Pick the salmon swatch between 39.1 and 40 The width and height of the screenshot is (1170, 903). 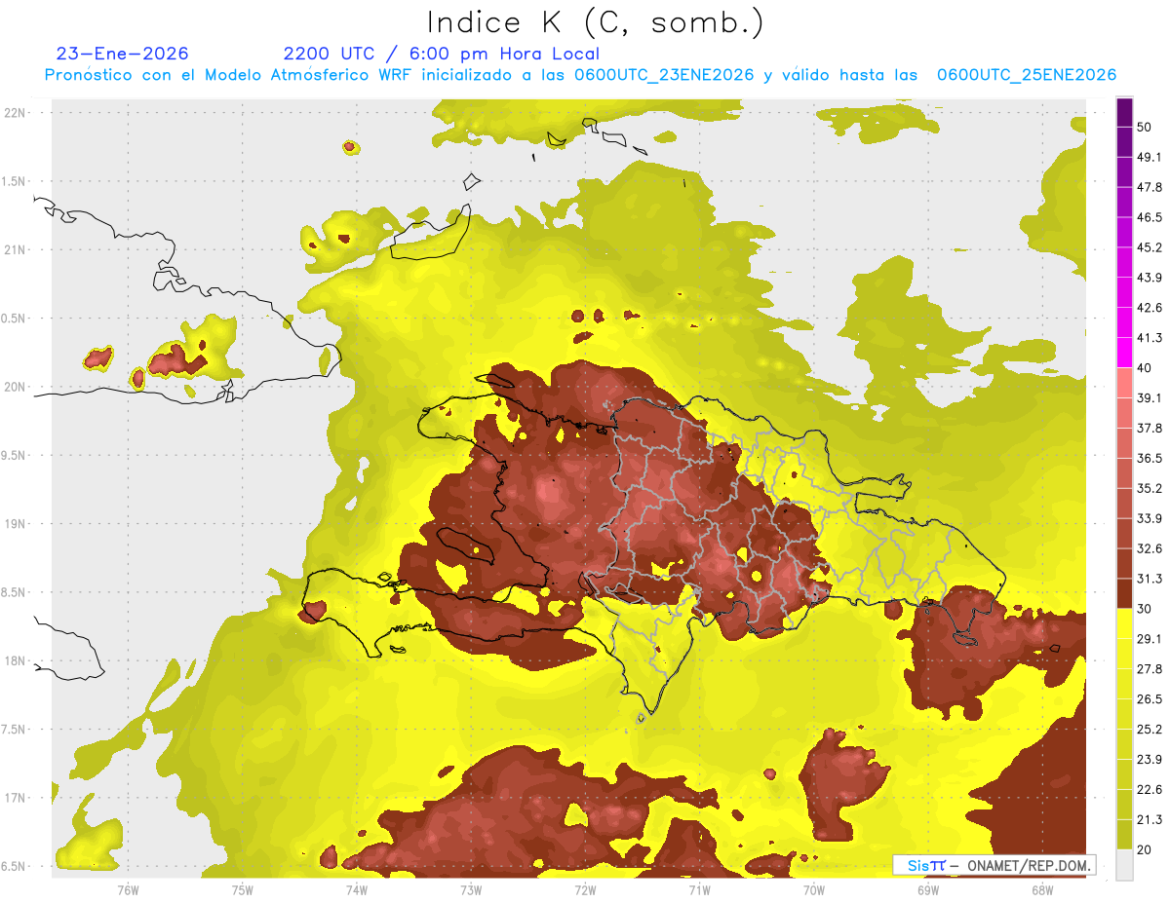[x=1124, y=383]
